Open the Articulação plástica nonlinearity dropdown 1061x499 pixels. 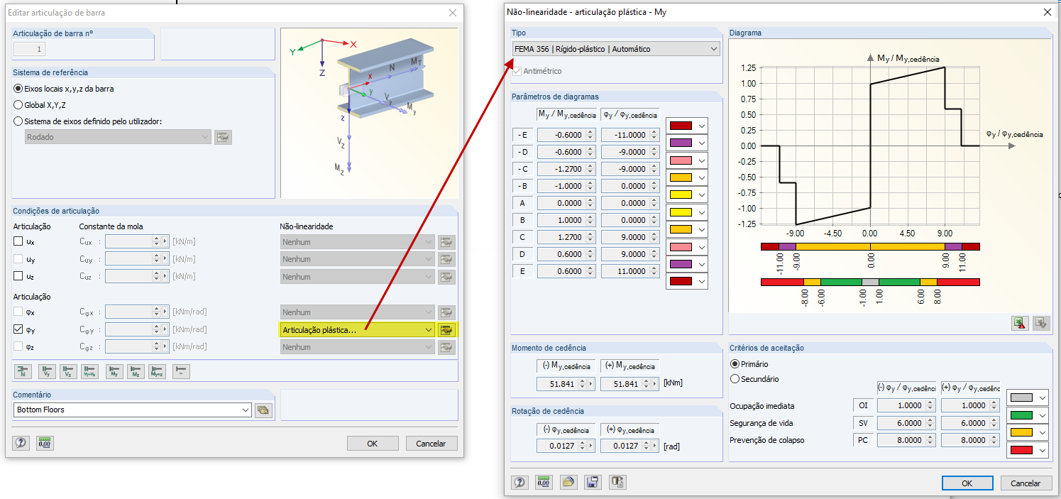pos(358,330)
